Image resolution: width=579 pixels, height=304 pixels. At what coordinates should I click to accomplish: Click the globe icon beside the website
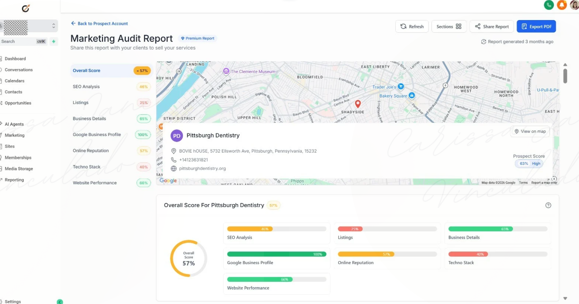click(174, 168)
